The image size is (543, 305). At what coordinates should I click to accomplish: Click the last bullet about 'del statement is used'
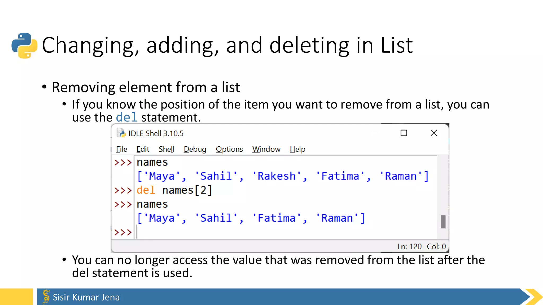point(278,266)
